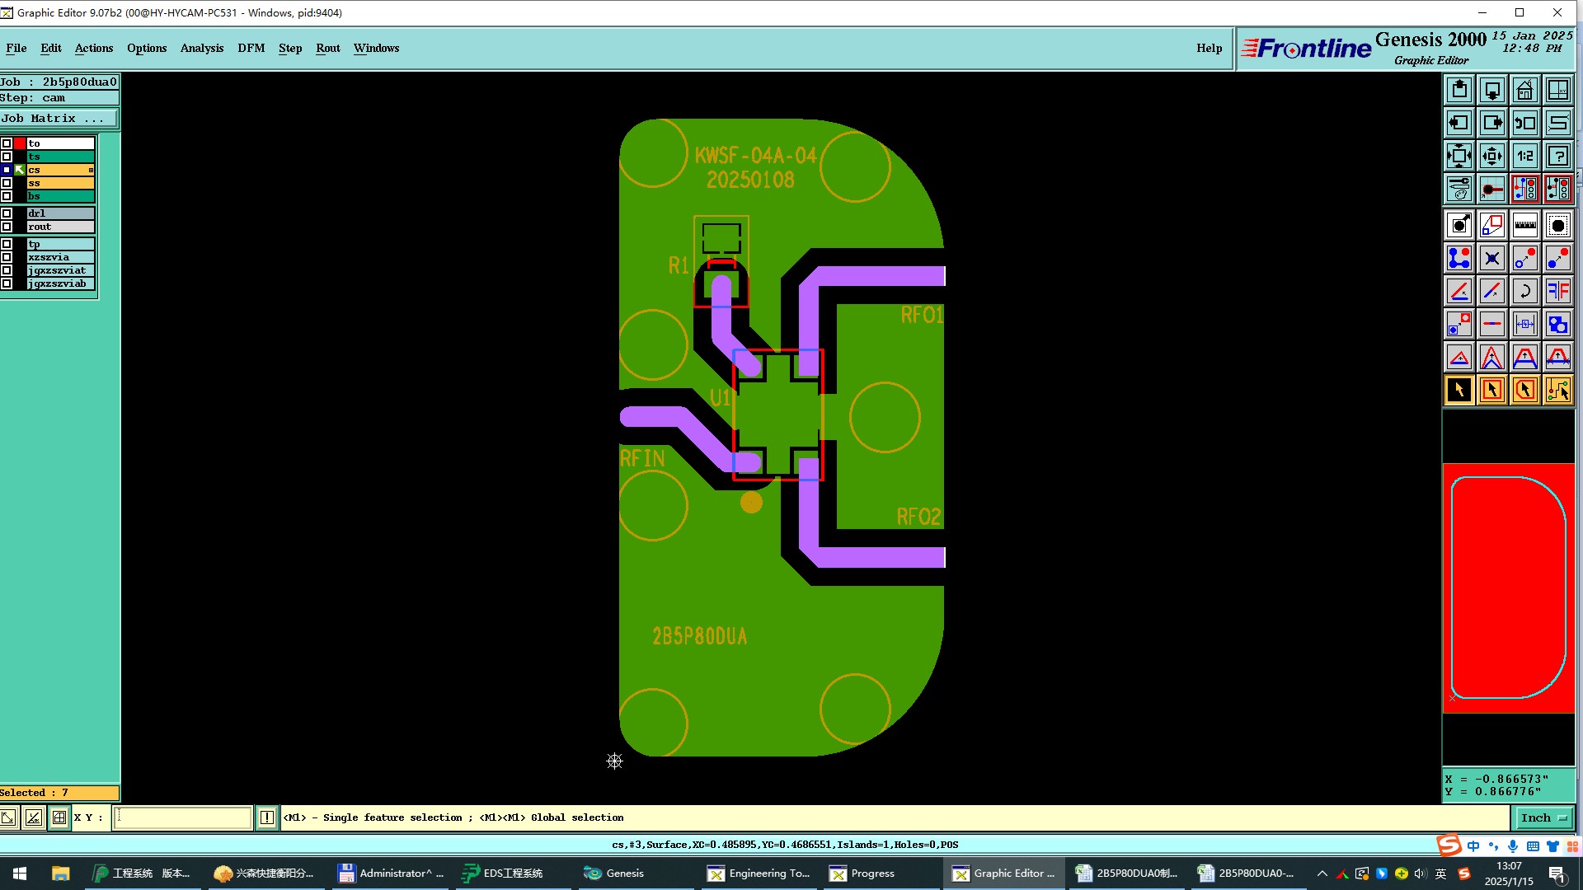Toggle display checkbox for drl layer
This screenshot has width=1583, height=890.
[x=7, y=213]
